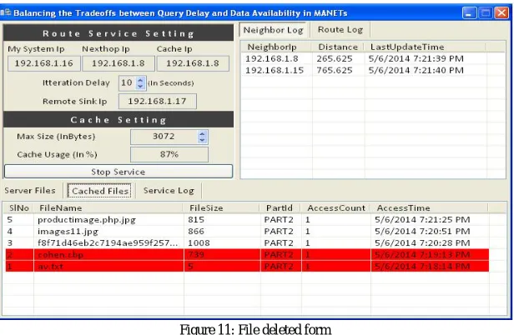Close the MANETs application window
The width and height of the screenshot is (514, 335).
coord(501,13)
